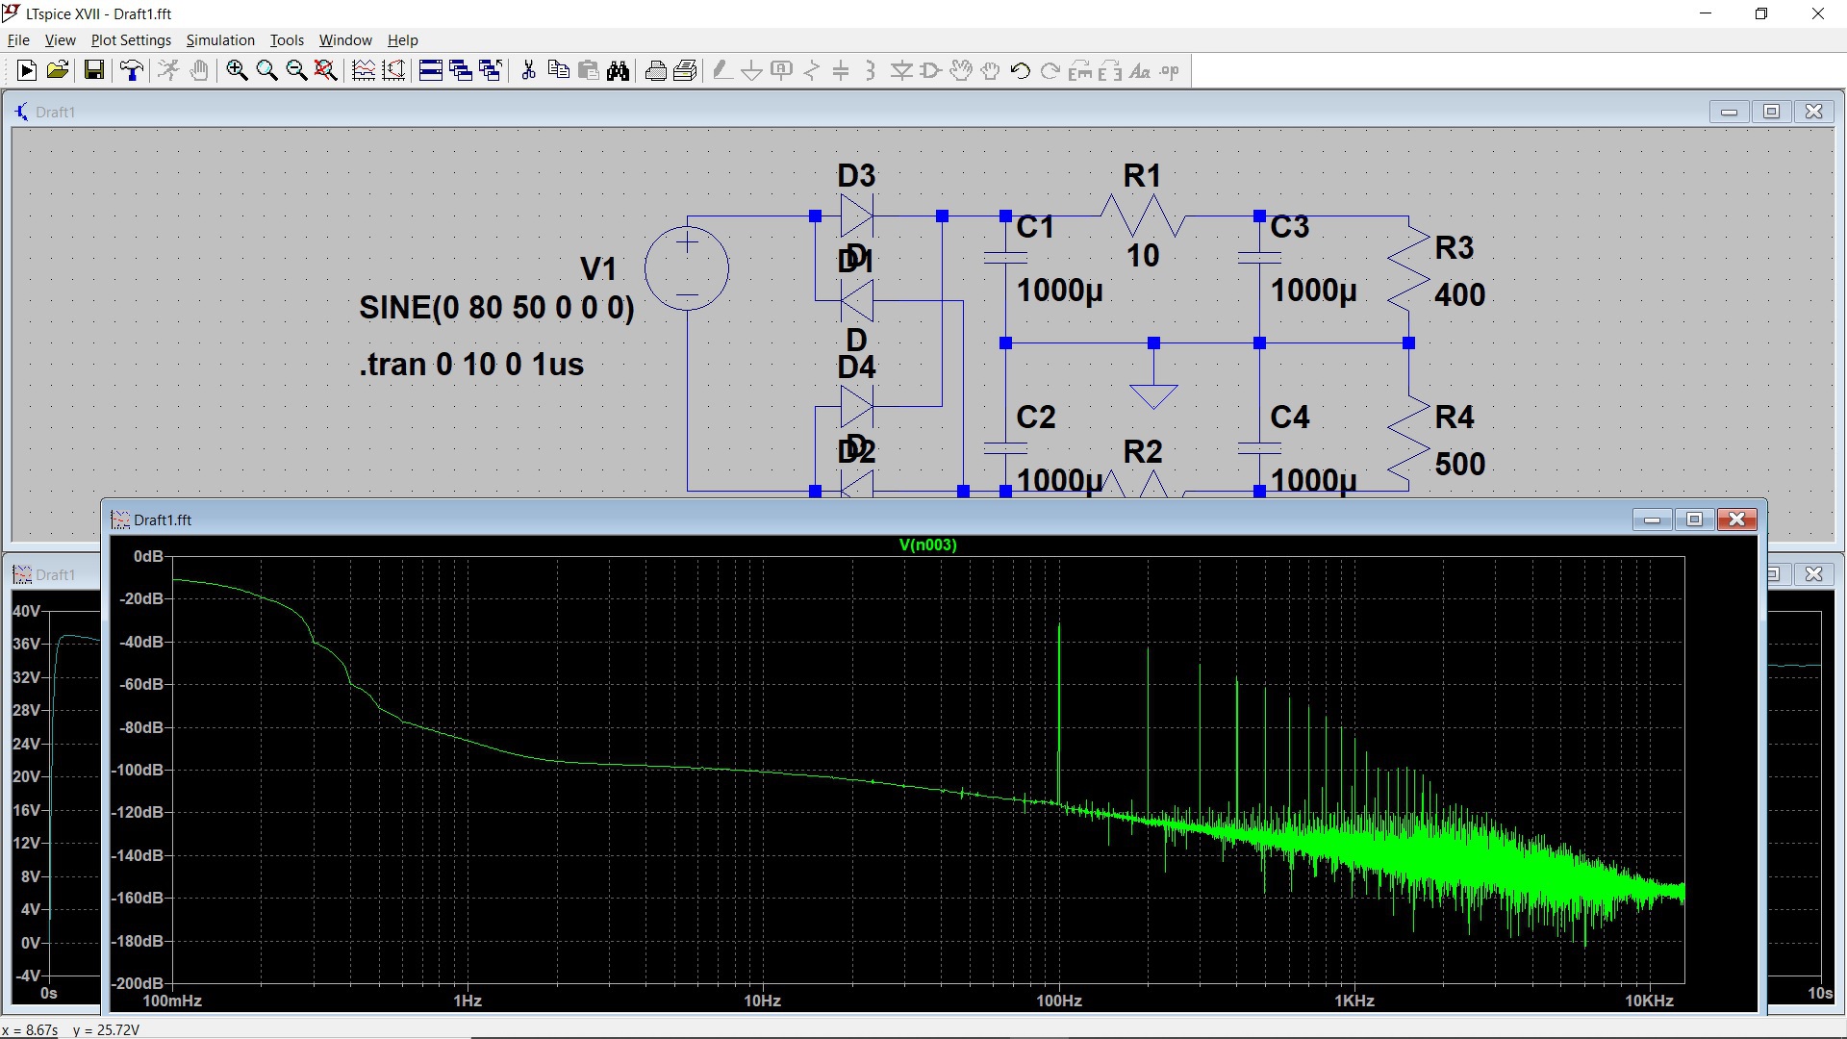Click the .tran 0 10 0 1us directive
Screen dimensions: 1847x1039
pos(471,365)
